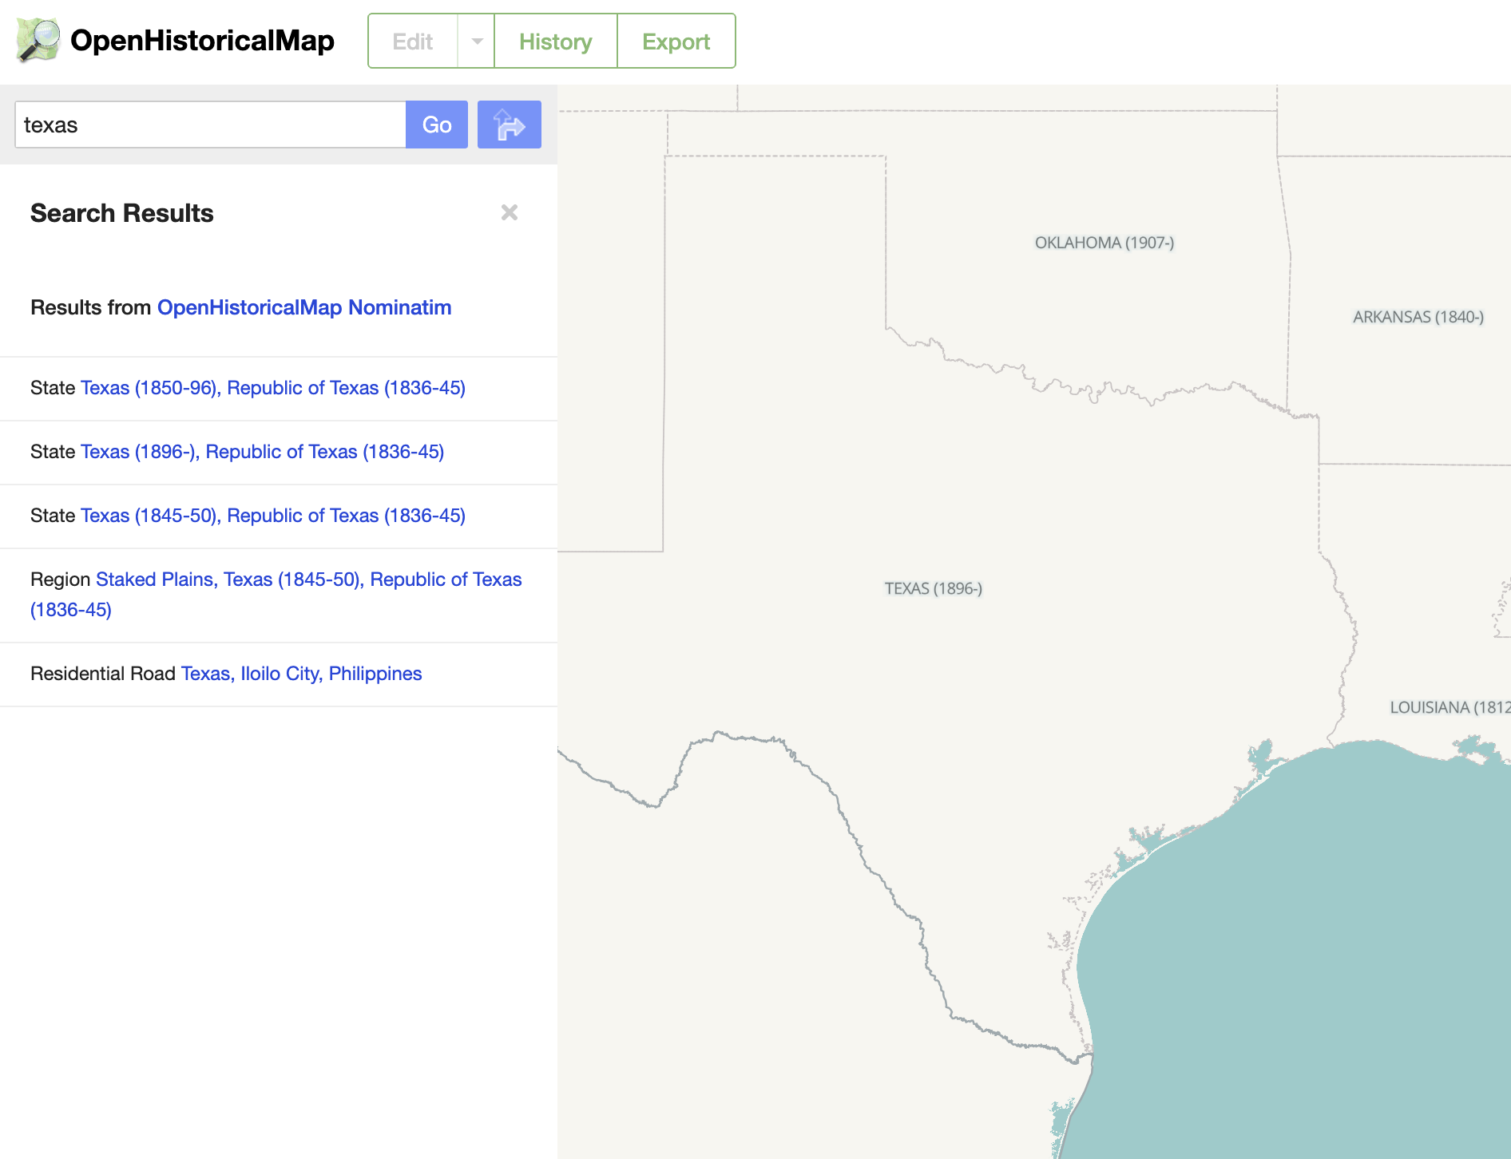Screen dimensions: 1511x1159
Task: Click the grayed Edit button
Action: pos(413,41)
